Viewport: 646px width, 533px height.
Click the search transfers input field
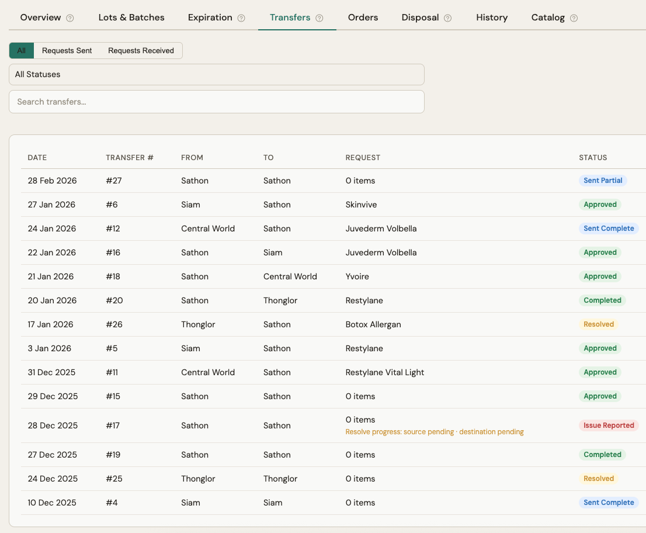pyautogui.click(x=216, y=102)
